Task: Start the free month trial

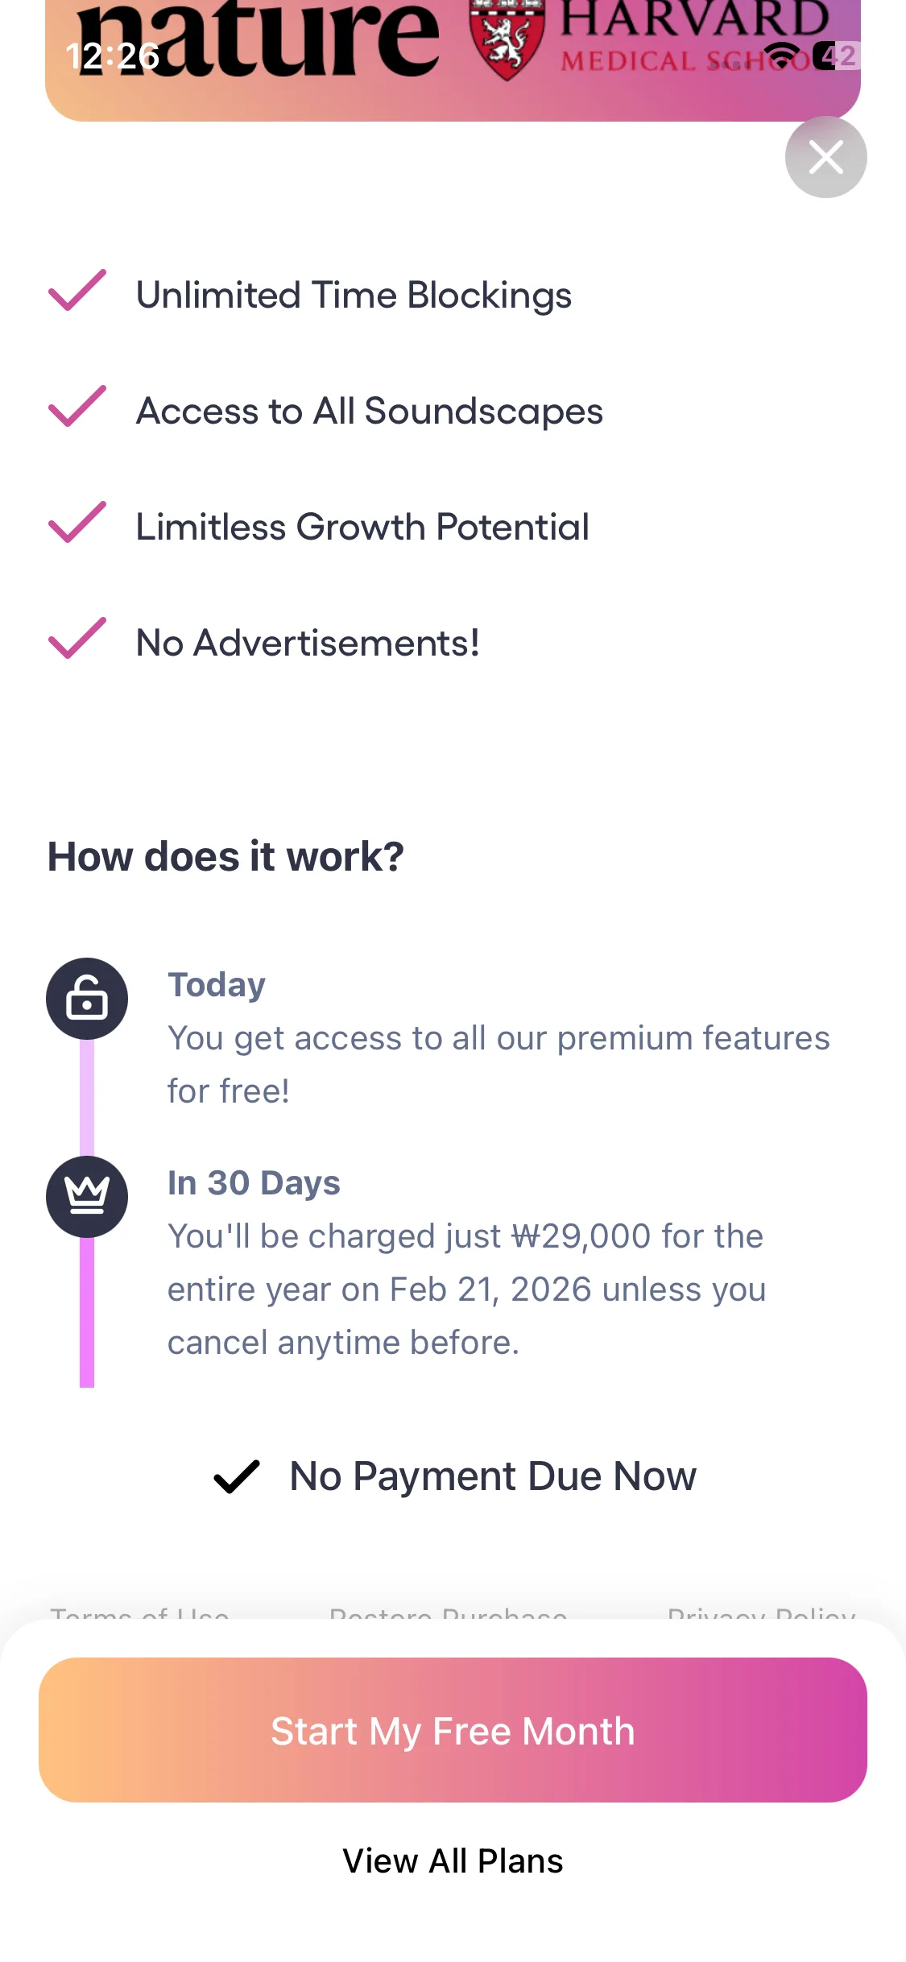Action: pyautogui.click(x=453, y=1730)
